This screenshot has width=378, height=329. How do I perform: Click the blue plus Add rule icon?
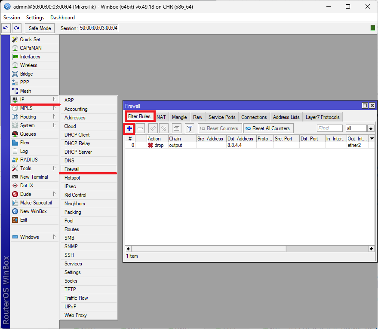coord(129,128)
